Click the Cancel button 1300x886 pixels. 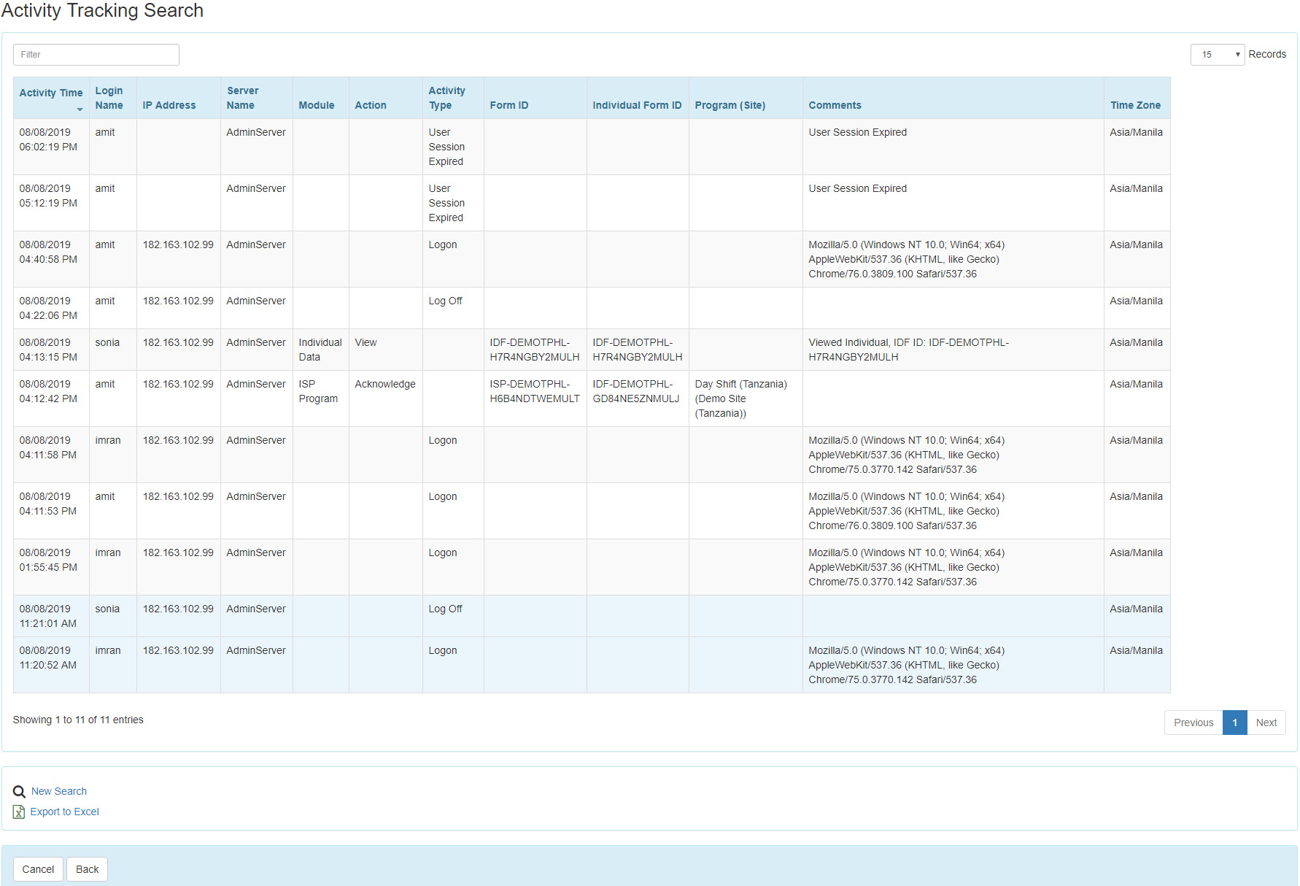tap(38, 869)
